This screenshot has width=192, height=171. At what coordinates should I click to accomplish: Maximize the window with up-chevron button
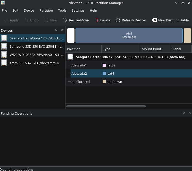tap(183, 3)
